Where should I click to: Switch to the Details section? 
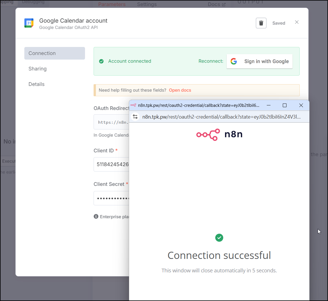(x=36, y=84)
